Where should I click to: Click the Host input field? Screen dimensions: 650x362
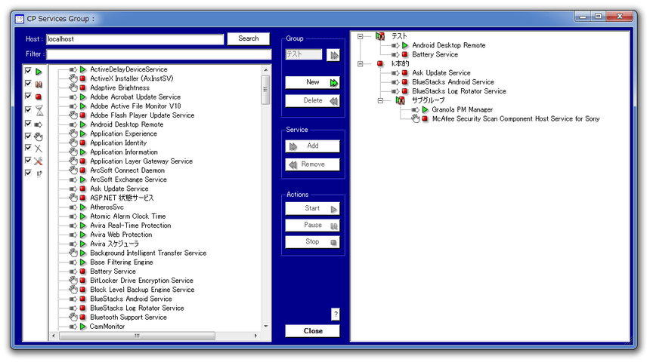tap(135, 39)
